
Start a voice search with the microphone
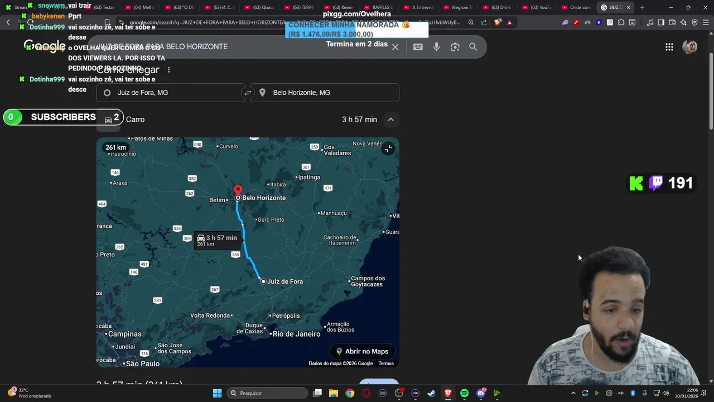tap(437, 47)
